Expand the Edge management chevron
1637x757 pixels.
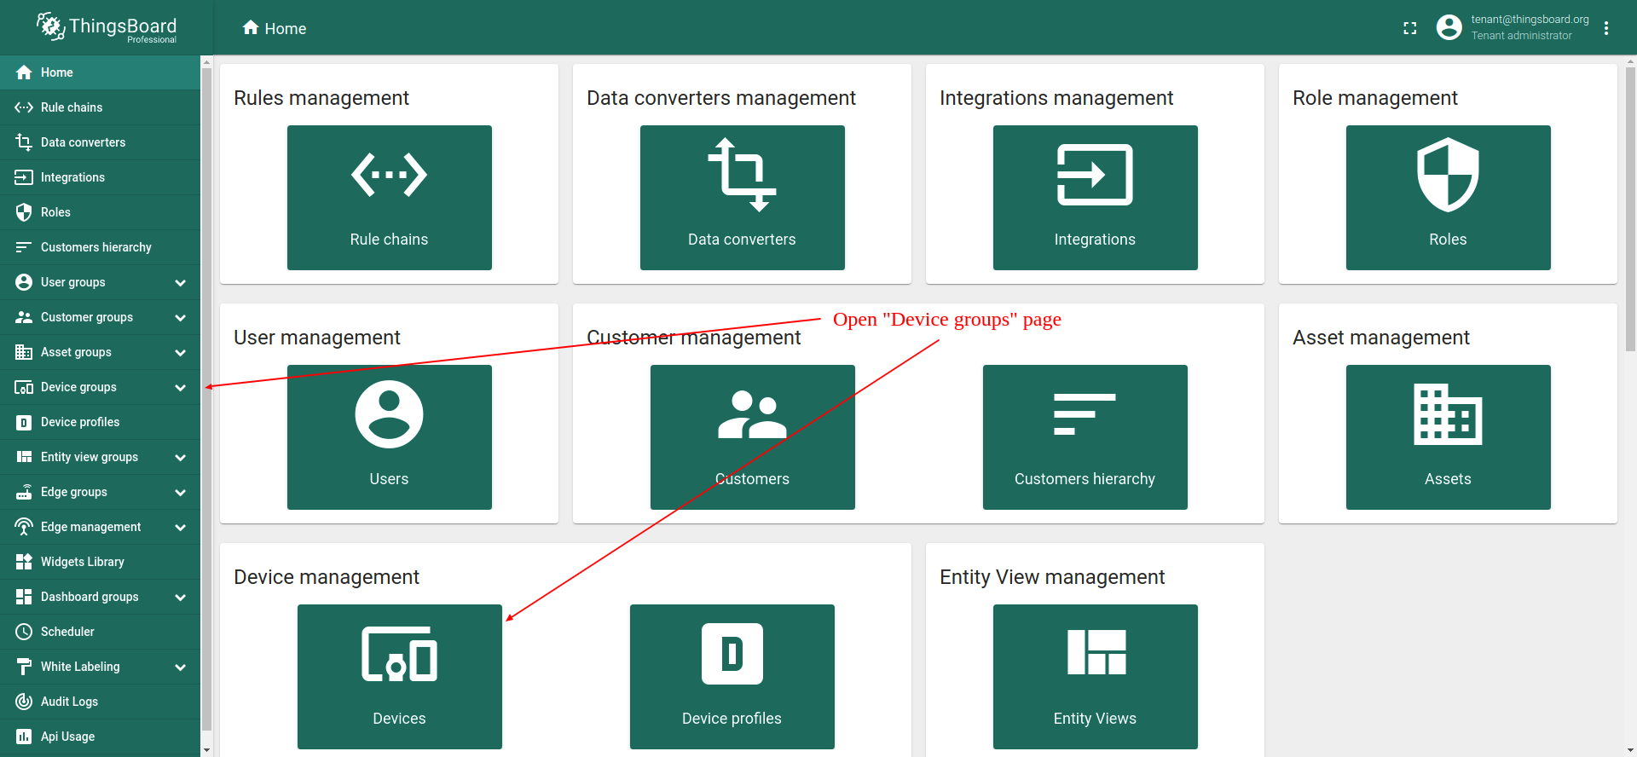click(180, 527)
